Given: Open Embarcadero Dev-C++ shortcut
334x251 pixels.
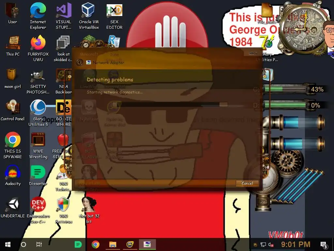Looking at the screenshot, I should coord(38,210).
